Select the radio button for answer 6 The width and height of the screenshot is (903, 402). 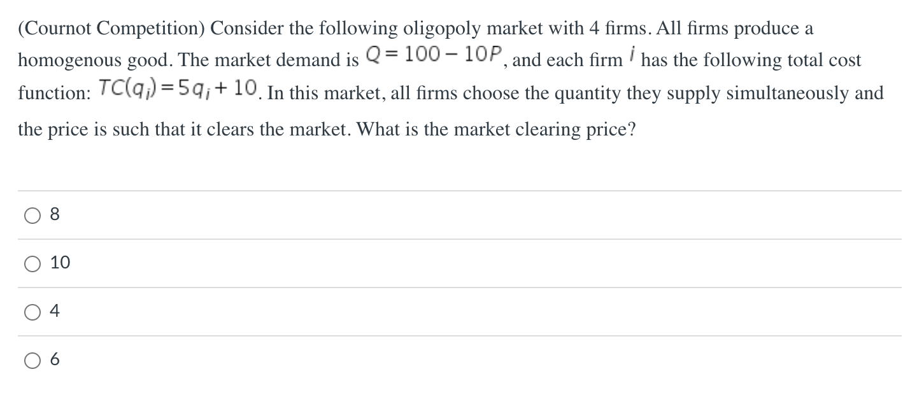(31, 359)
